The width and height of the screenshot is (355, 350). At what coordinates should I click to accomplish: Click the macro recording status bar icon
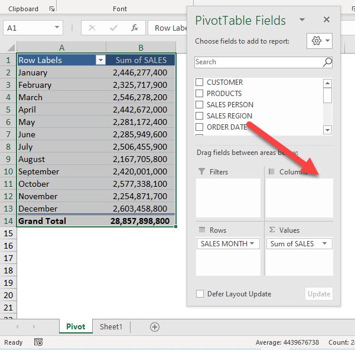(38, 342)
